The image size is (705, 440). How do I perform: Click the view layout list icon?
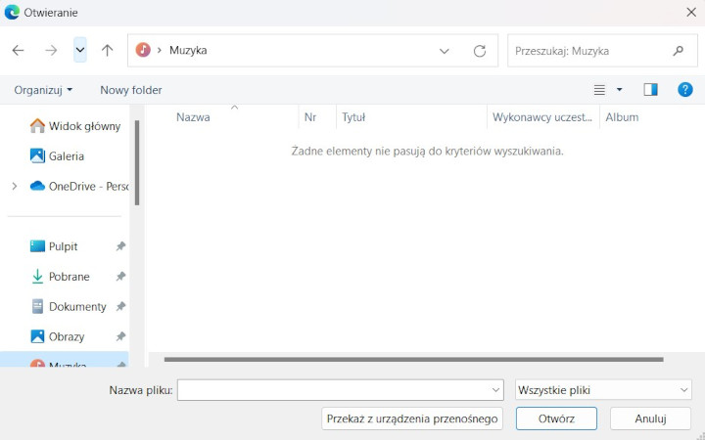click(x=600, y=89)
